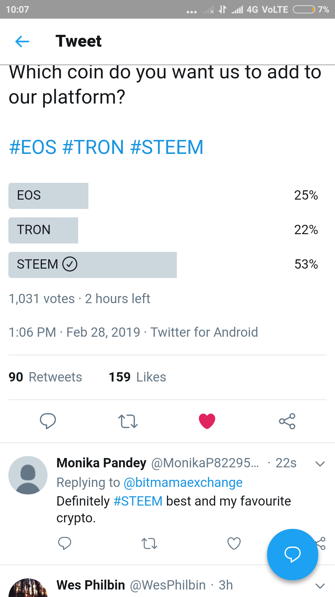The height and width of the screenshot is (597, 335).
Task: Select the EOS poll option
Action: tap(48, 196)
